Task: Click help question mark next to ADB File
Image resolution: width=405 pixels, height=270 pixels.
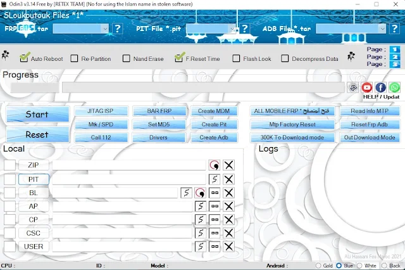Action: tap(394, 29)
